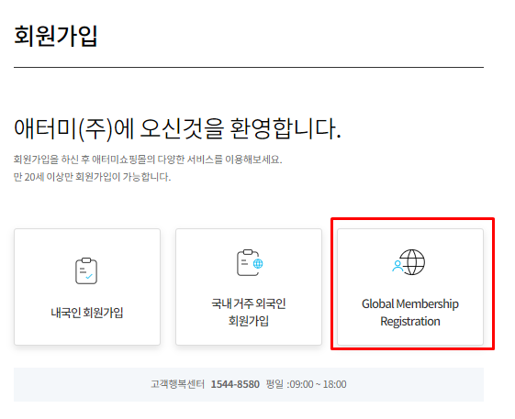The width and height of the screenshot is (515, 419).
Task: Click the 애터미쇼핑몰의 다양한 서비스 description line
Action: (x=148, y=160)
